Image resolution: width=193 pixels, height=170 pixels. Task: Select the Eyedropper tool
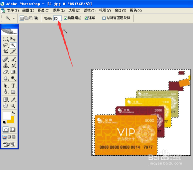click(13, 99)
